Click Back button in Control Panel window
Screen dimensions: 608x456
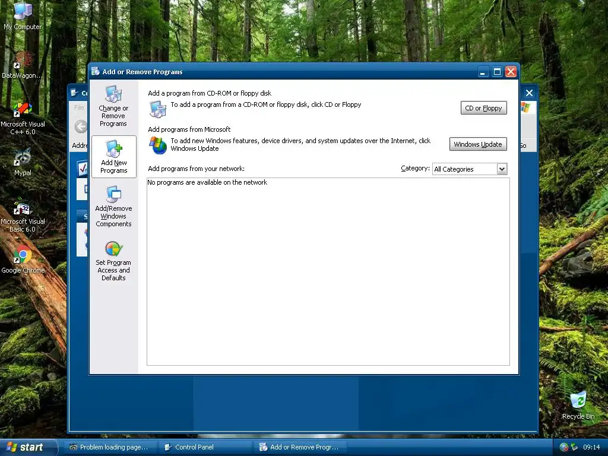pyautogui.click(x=81, y=126)
